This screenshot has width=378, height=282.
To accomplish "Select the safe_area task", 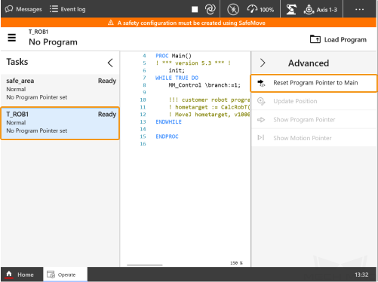I will pos(60,89).
